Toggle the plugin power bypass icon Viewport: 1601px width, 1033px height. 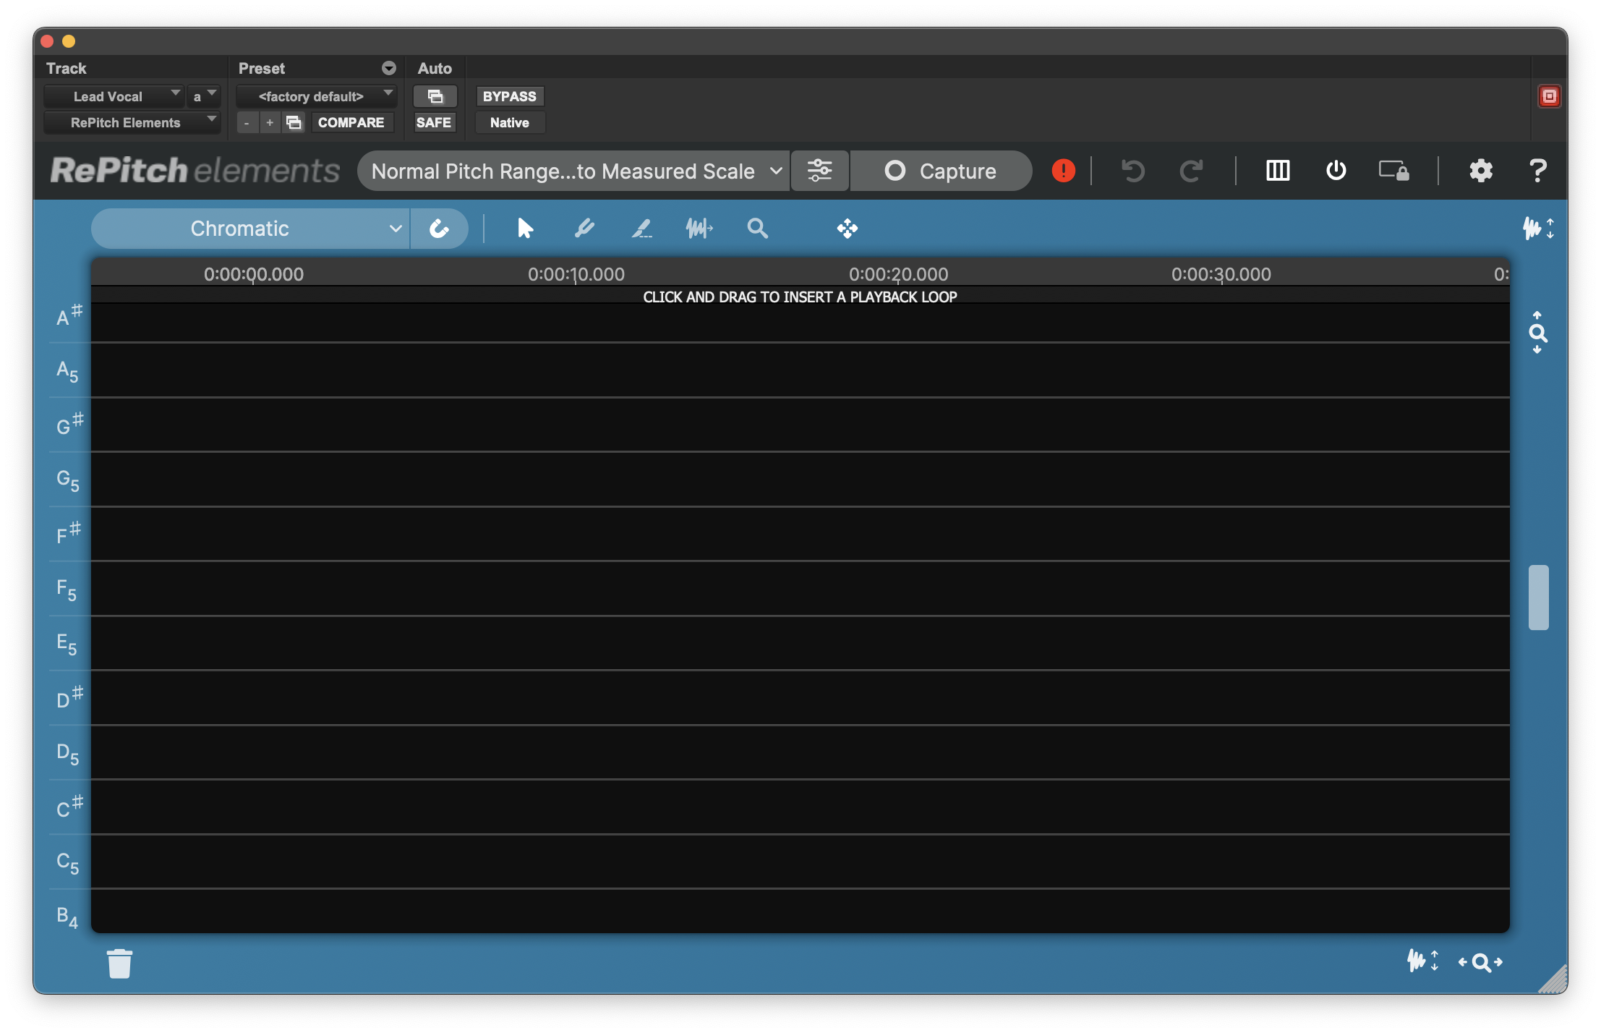1336,171
